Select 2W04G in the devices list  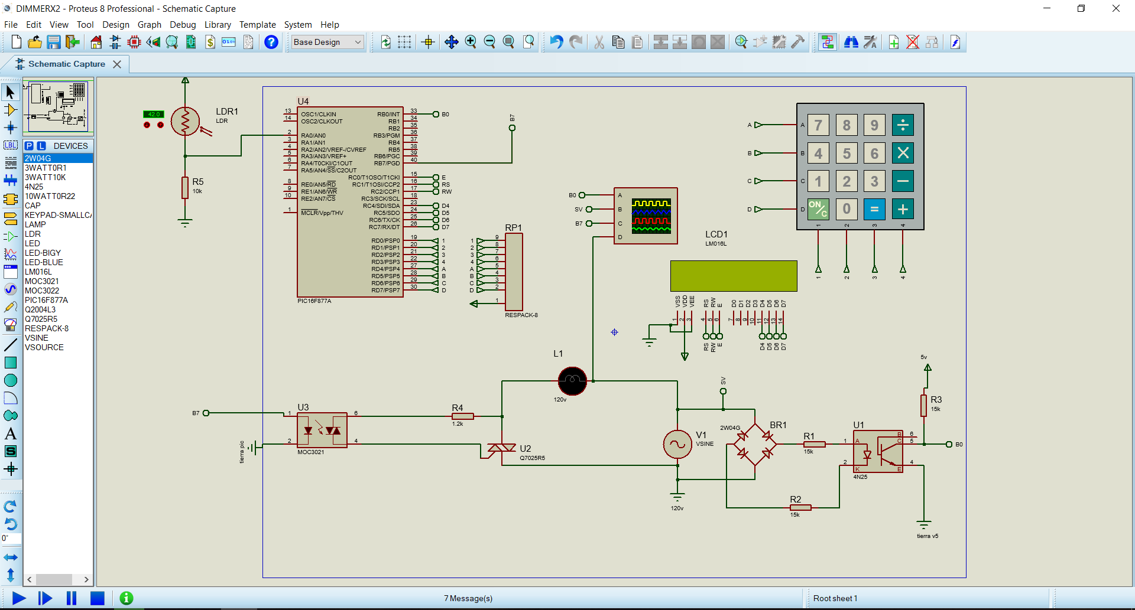coord(58,158)
